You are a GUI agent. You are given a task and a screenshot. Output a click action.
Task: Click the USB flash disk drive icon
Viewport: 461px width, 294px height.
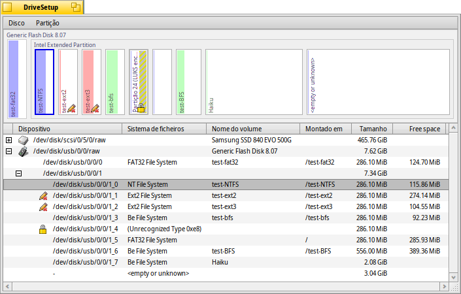(24, 151)
